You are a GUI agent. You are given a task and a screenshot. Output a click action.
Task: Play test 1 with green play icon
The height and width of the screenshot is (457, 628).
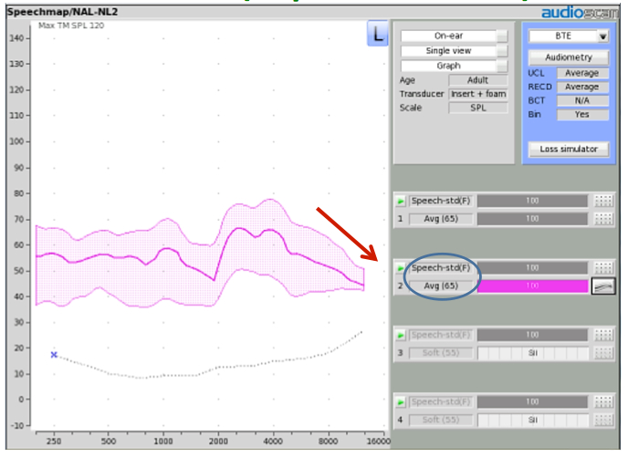coord(401,202)
